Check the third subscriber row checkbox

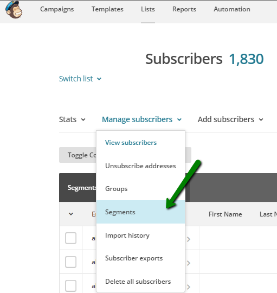[71, 286]
